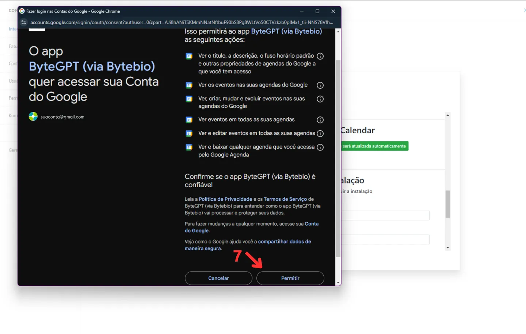
Task: Click the Cancelar button
Action: point(218,278)
